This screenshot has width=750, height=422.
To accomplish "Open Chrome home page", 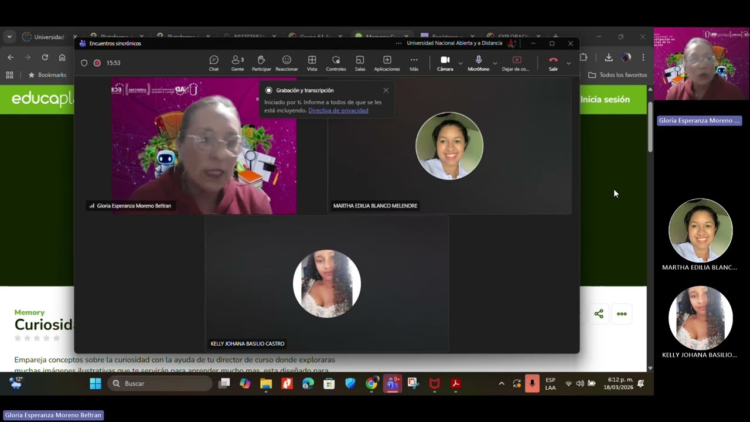I will (x=62, y=57).
